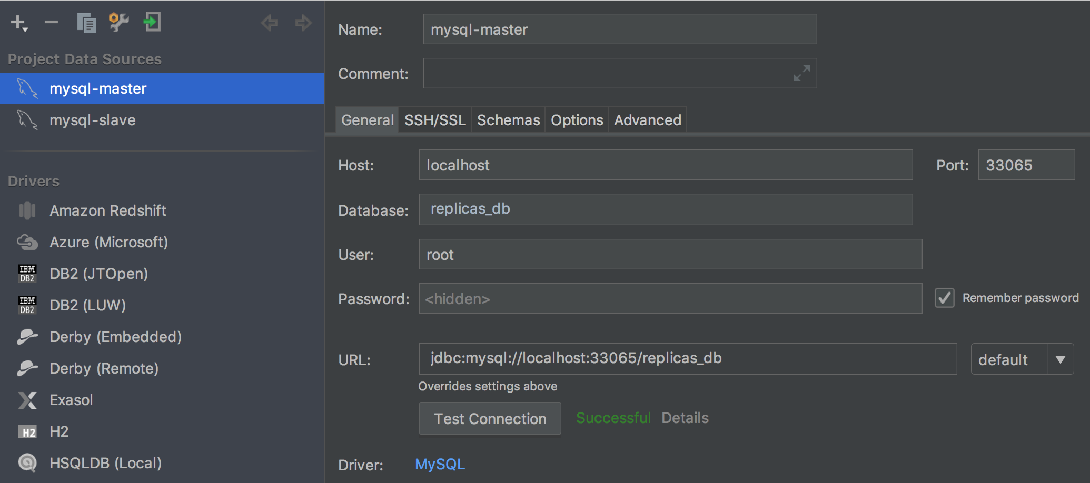Choose the Amazon Redshift driver

coord(107,210)
